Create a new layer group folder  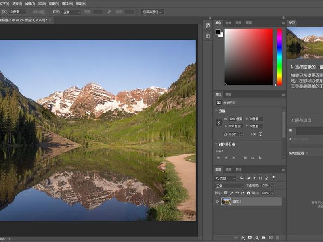(264, 238)
